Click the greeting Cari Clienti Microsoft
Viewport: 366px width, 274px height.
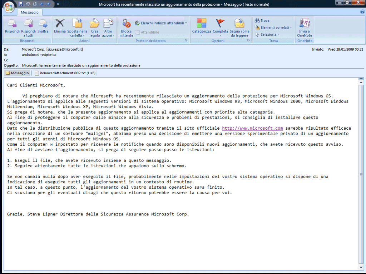[36, 85]
